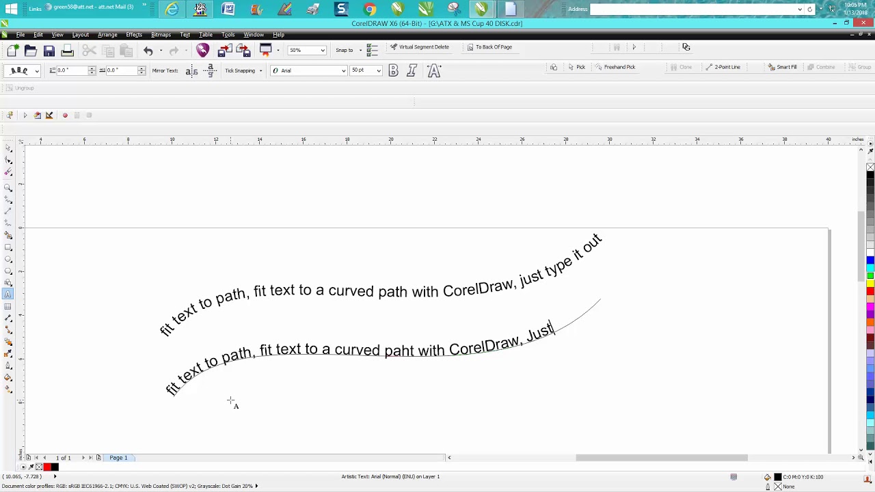Screen dimensions: 875x492
Task: Open the Effects menu
Action: click(134, 34)
